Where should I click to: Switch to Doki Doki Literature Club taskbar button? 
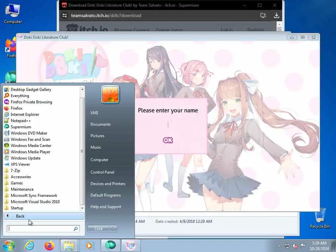131,245
